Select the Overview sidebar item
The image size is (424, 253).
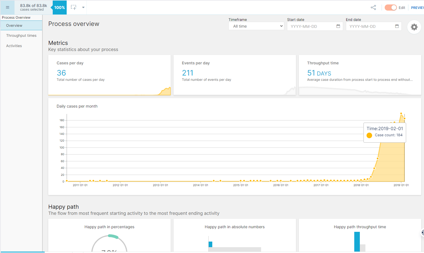pos(21,25)
